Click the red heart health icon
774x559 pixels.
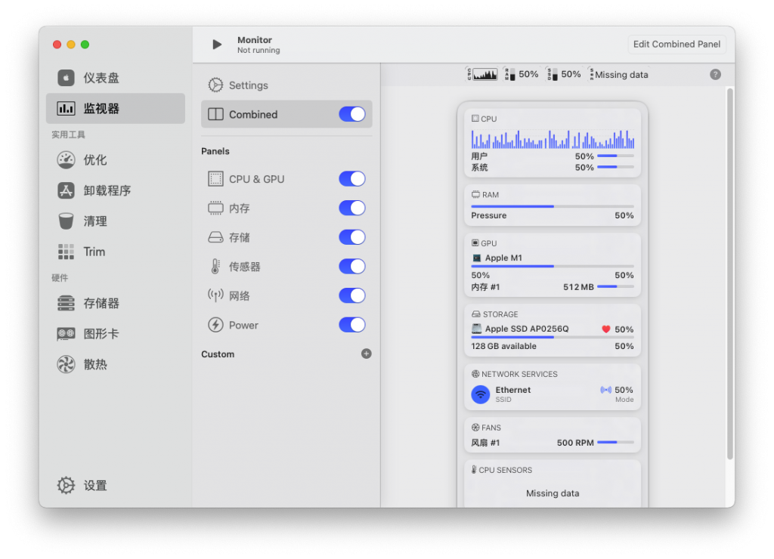tap(605, 329)
